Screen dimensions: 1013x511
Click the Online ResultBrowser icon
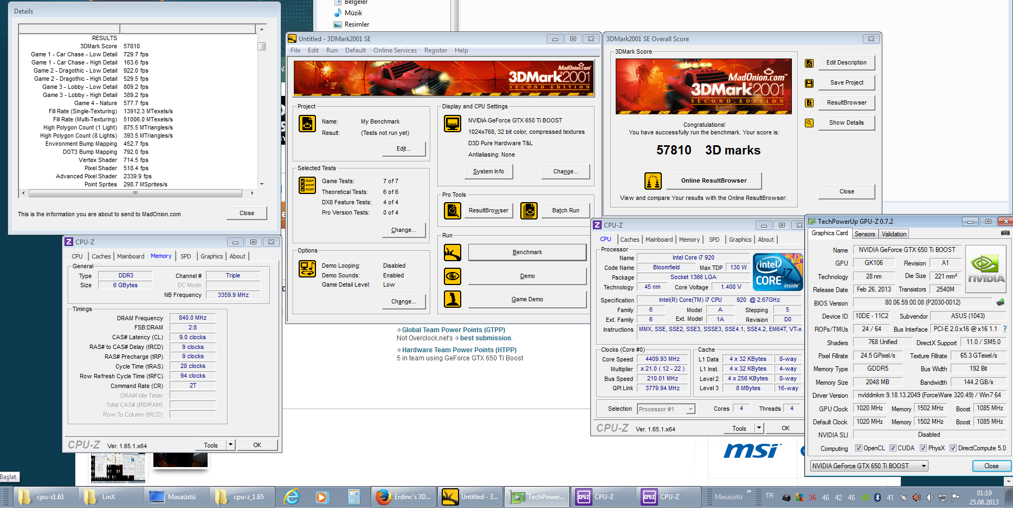click(x=653, y=181)
